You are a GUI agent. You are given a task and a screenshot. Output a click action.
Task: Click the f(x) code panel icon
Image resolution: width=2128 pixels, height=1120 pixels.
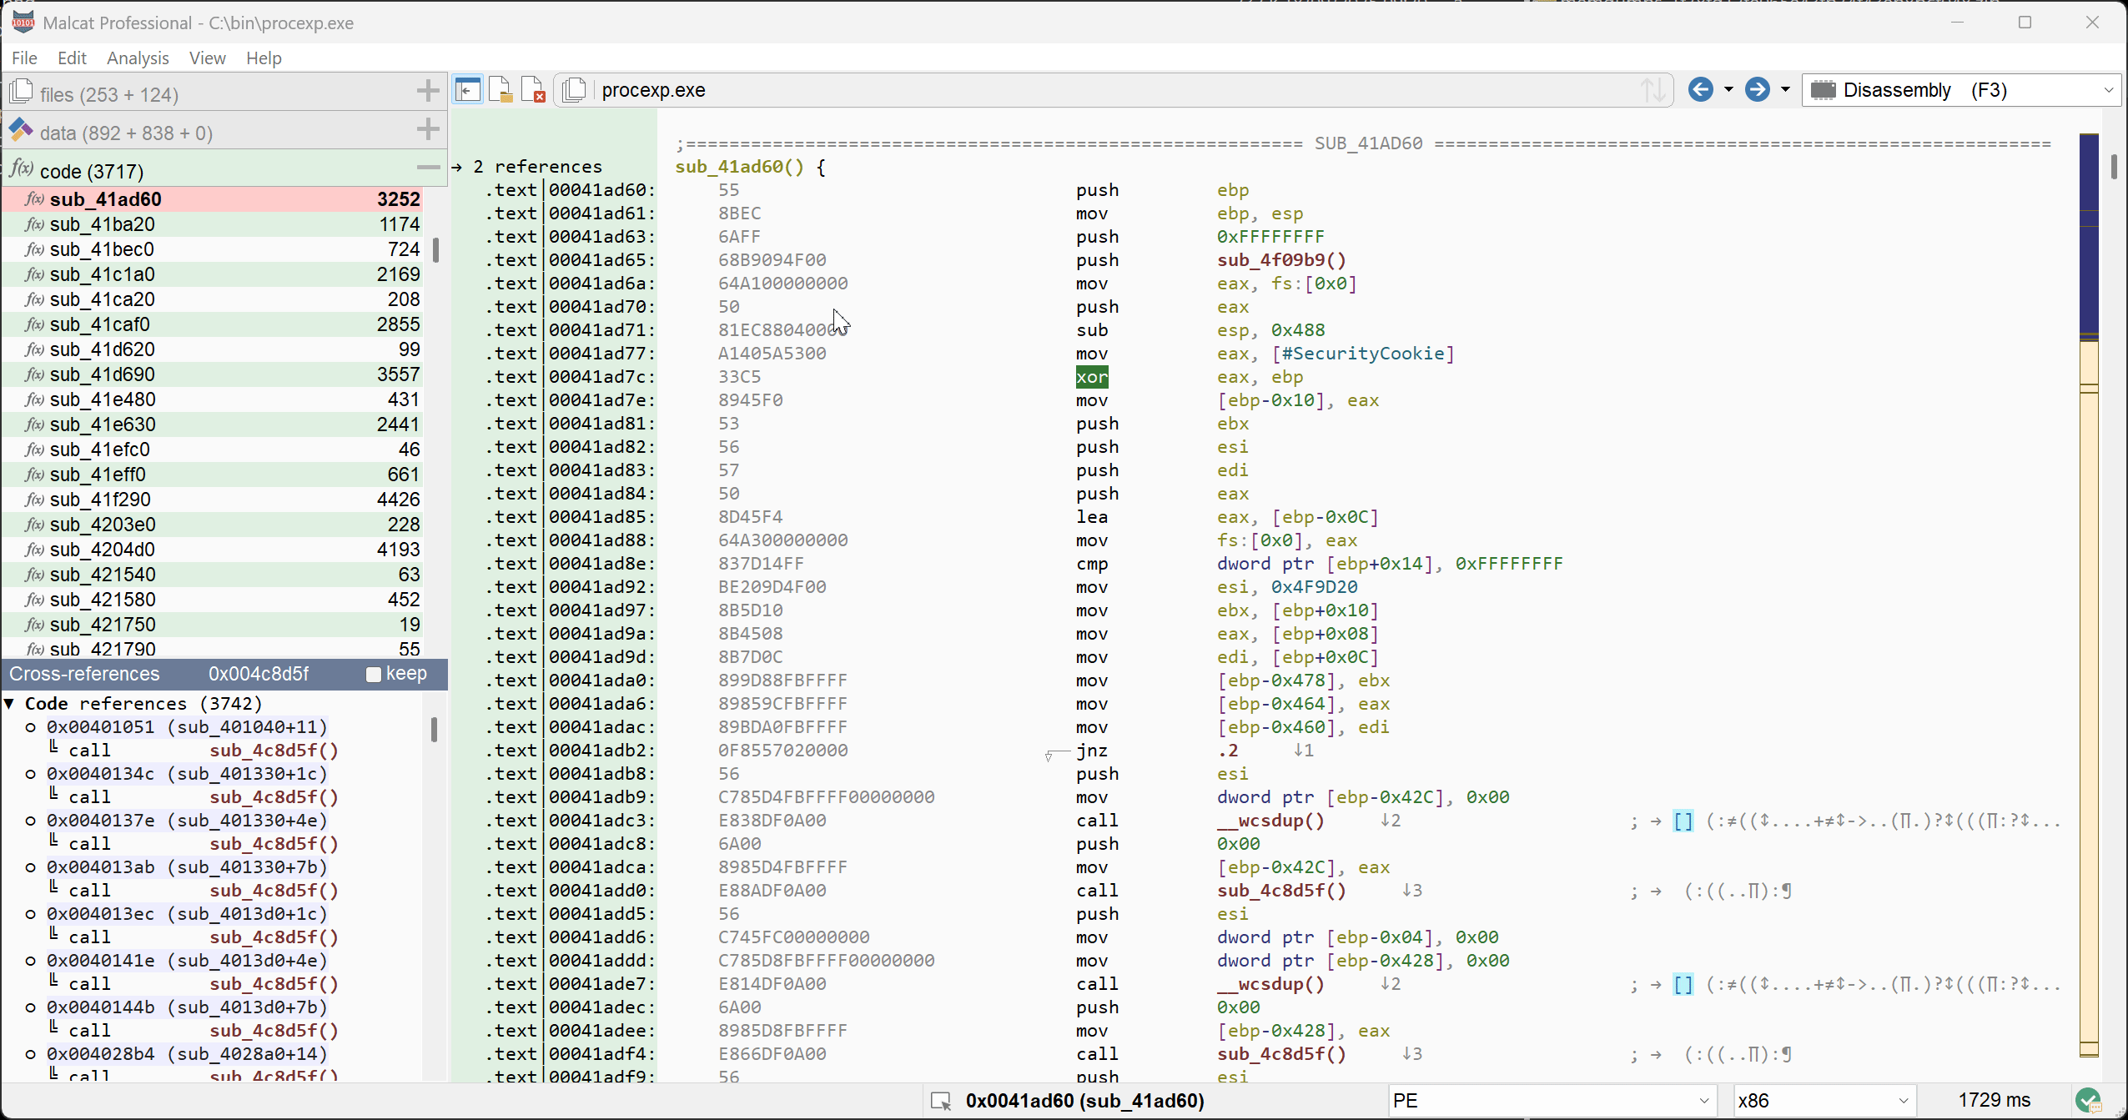coord(22,169)
